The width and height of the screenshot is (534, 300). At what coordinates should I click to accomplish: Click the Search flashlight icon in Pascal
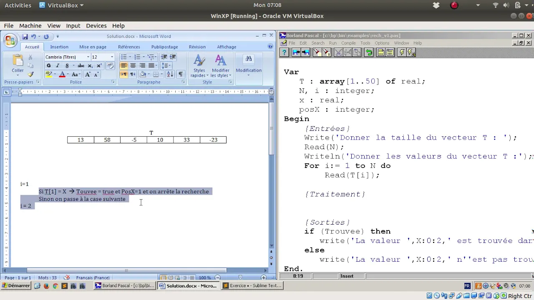[317, 52]
